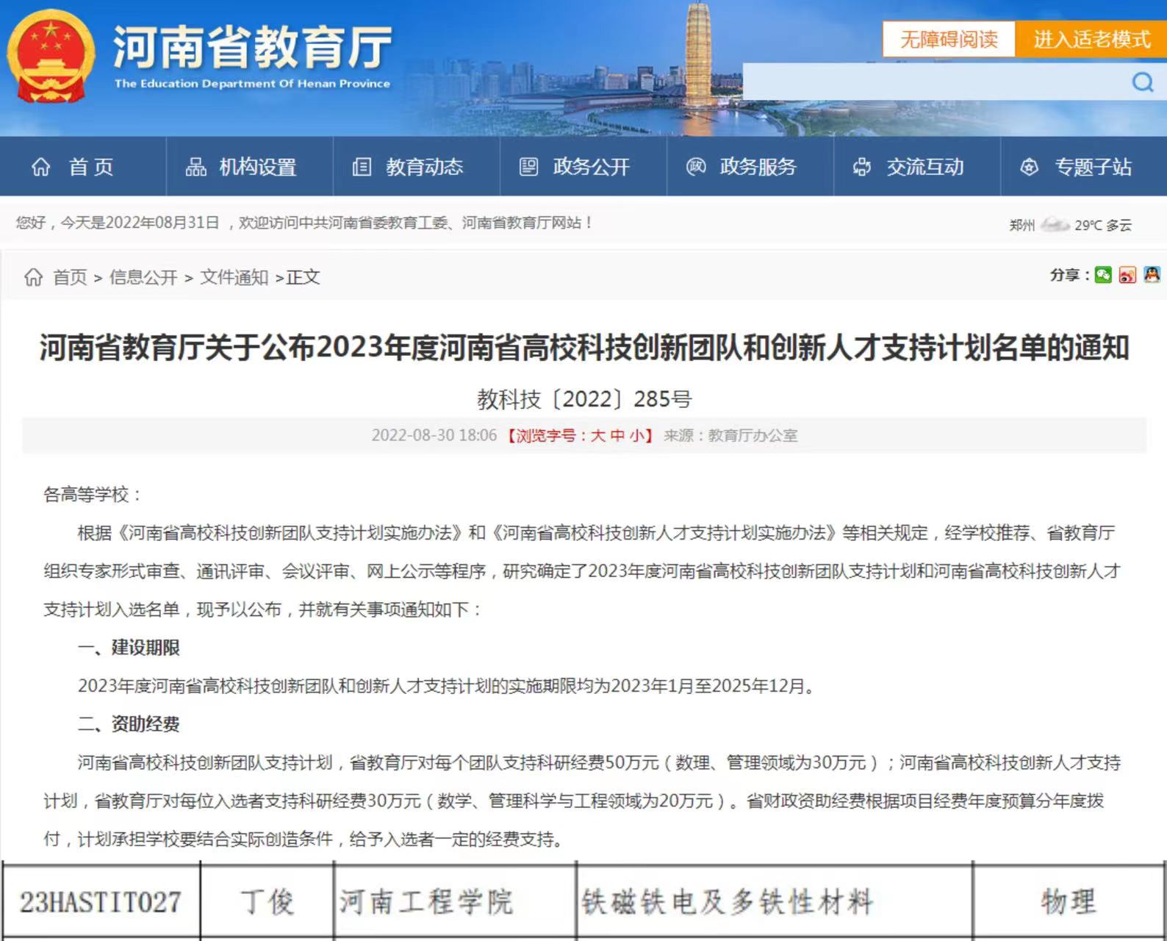Screen dimensions: 1167x941
Task: Click the 一、建设期限 heading
Action: [129, 648]
